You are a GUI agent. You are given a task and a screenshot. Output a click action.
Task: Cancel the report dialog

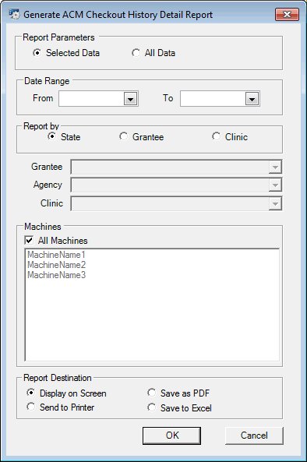(254, 436)
